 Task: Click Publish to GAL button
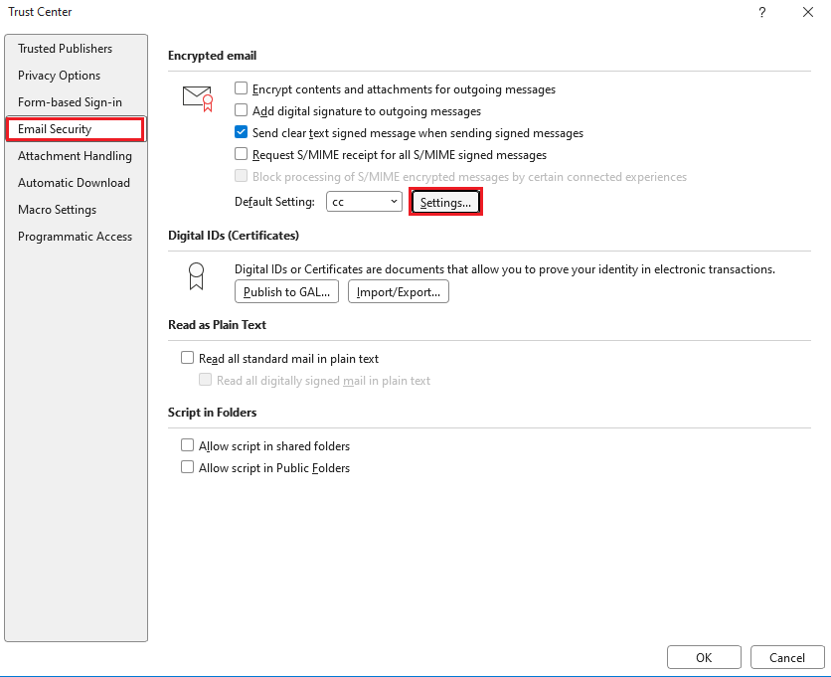287,292
